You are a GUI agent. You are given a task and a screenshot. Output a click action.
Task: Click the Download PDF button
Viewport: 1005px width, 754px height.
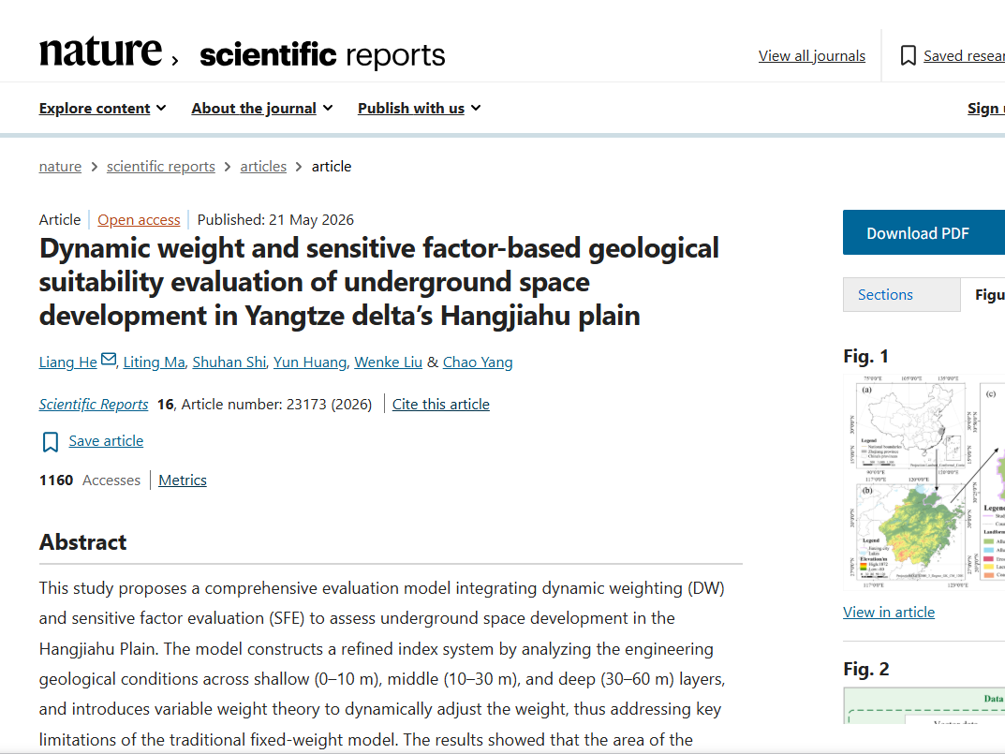click(924, 232)
